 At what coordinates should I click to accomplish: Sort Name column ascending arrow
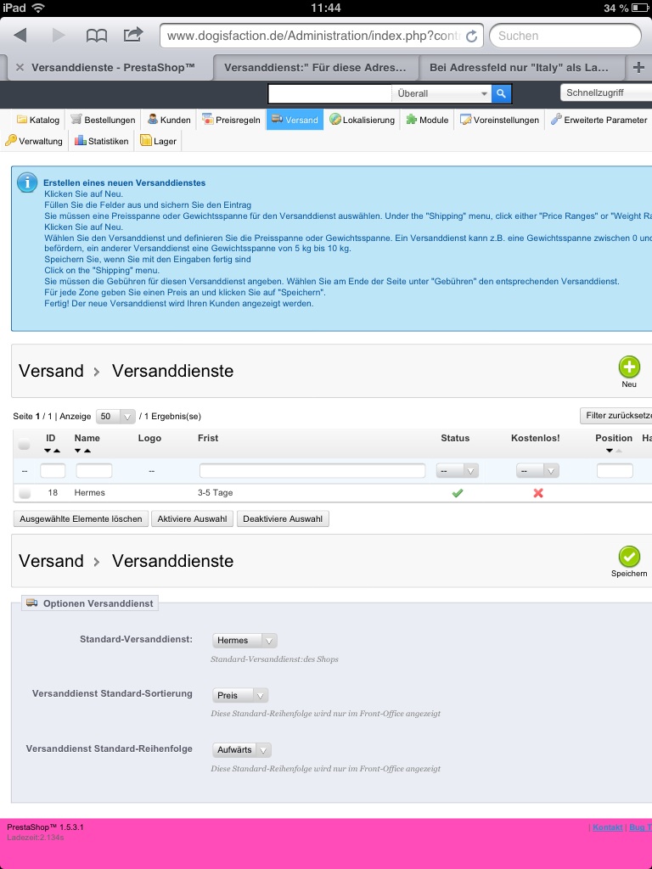pos(87,451)
